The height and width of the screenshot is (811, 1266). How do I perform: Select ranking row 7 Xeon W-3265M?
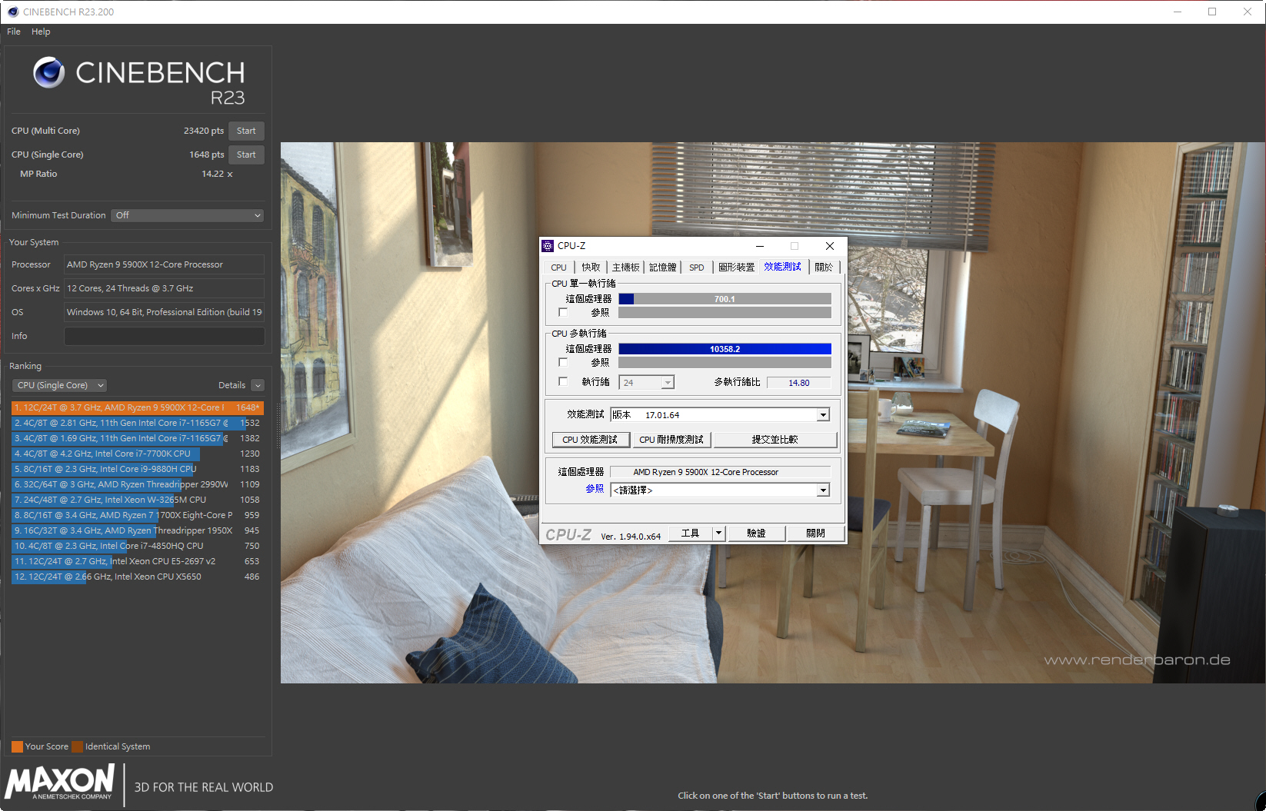coord(138,500)
